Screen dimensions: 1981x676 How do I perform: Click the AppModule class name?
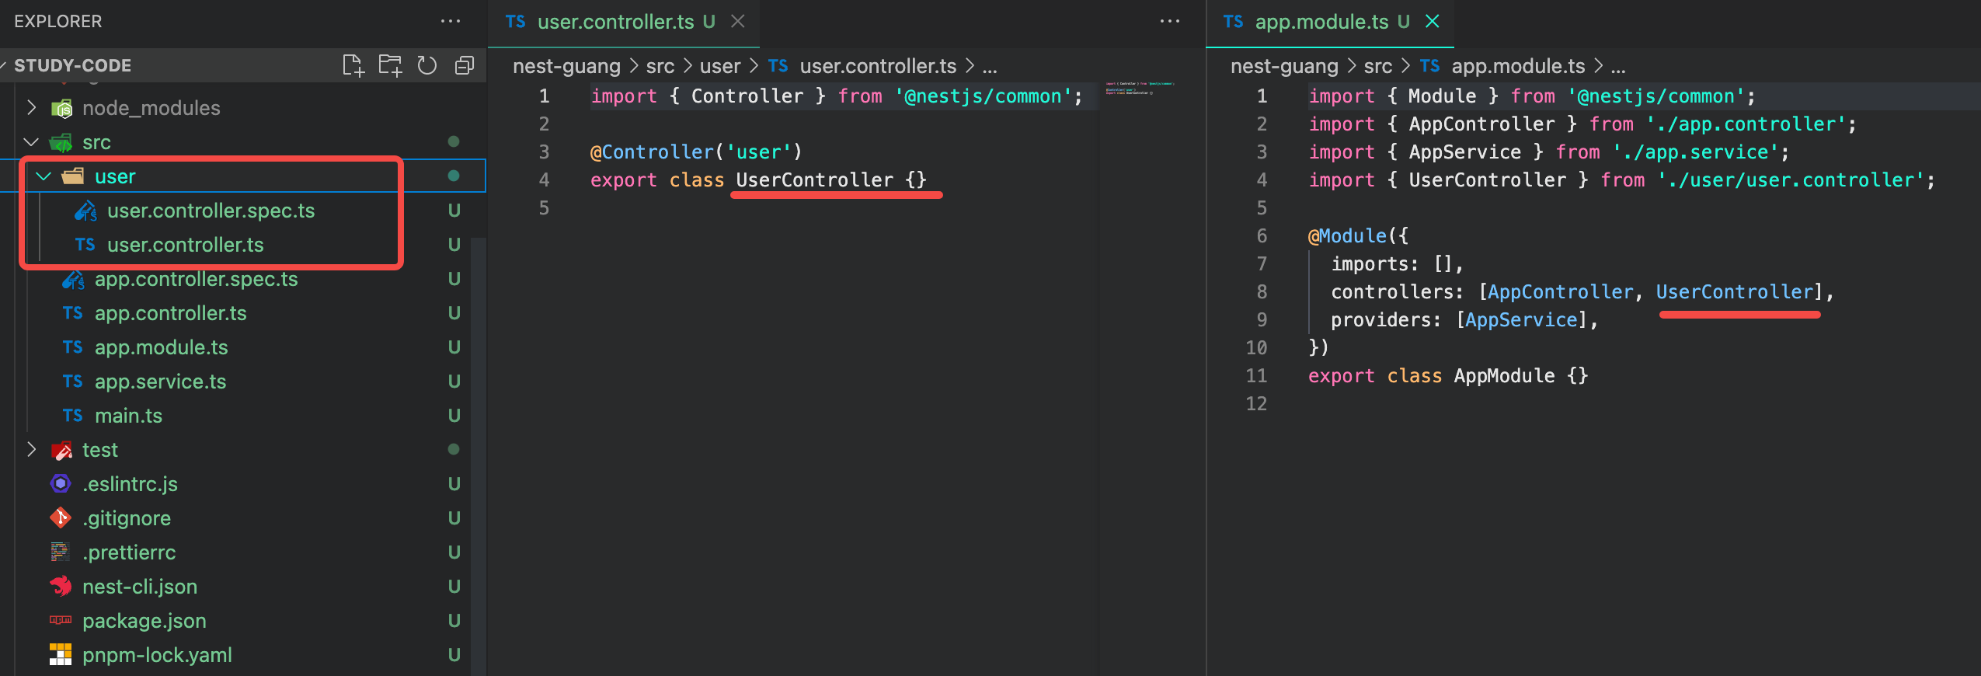pyautogui.click(x=1504, y=376)
